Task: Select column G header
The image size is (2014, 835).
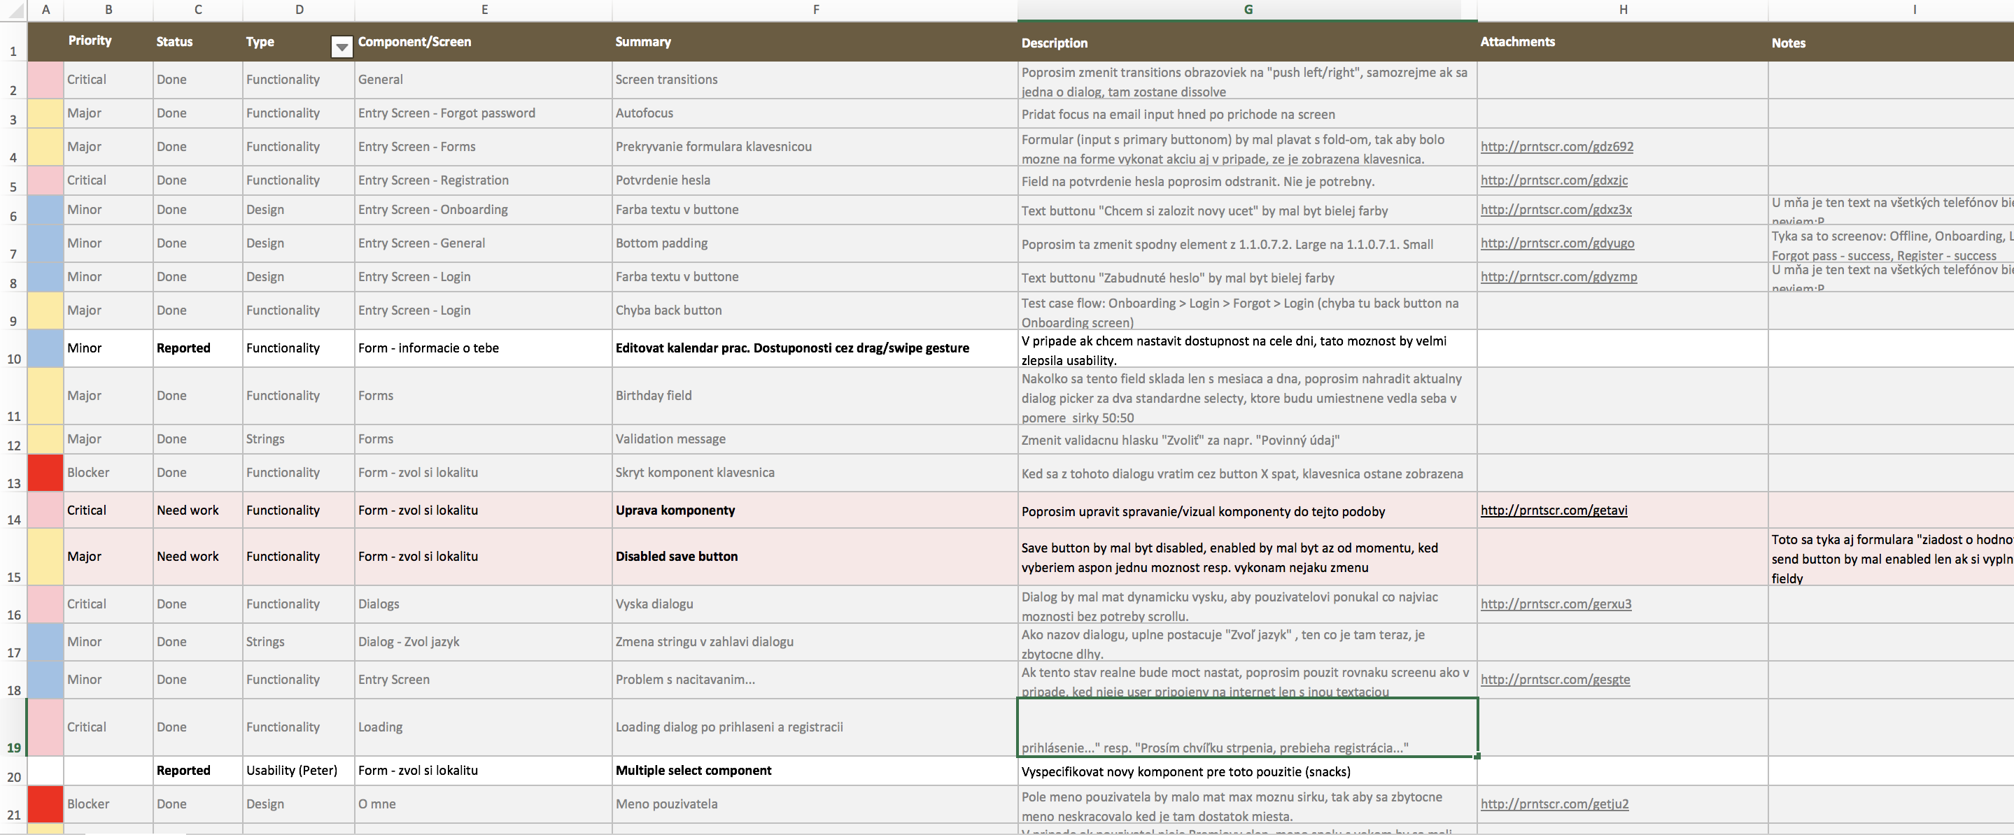Action: click(1247, 9)
